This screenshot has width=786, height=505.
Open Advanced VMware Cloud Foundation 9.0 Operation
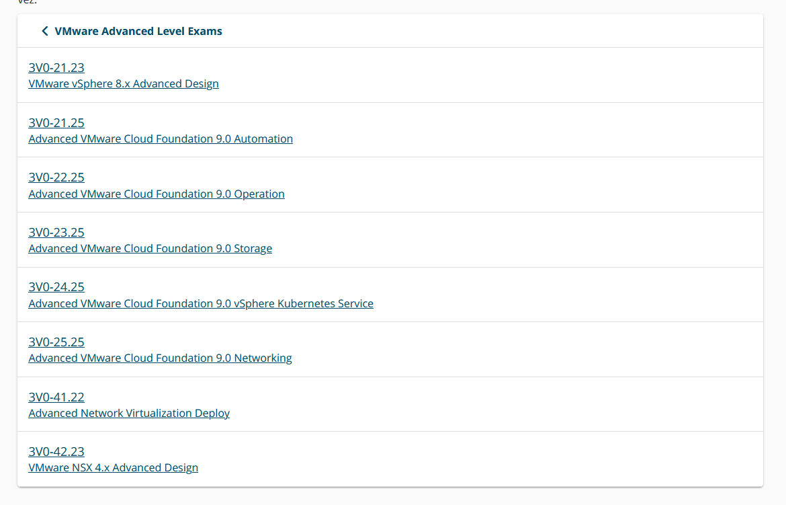click(x=157, y=194)
